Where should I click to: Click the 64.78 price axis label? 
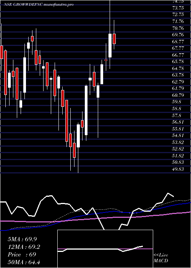[178, 69]
